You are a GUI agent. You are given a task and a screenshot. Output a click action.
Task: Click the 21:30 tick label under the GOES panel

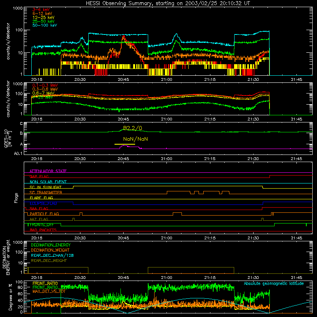(253, 159)
